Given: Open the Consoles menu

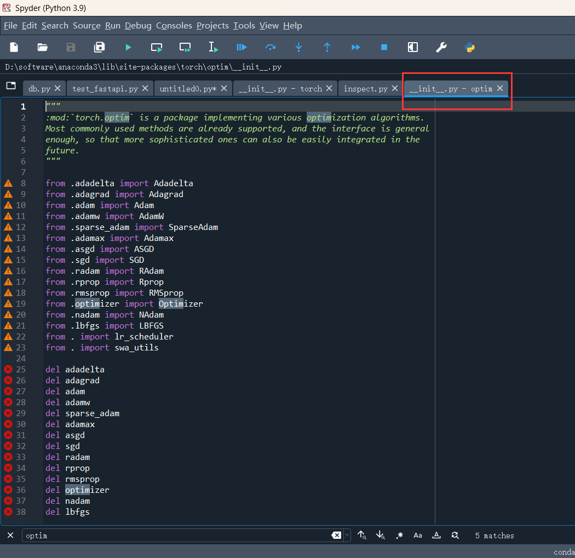Looking at the screenshot, I should click(174, 26).
